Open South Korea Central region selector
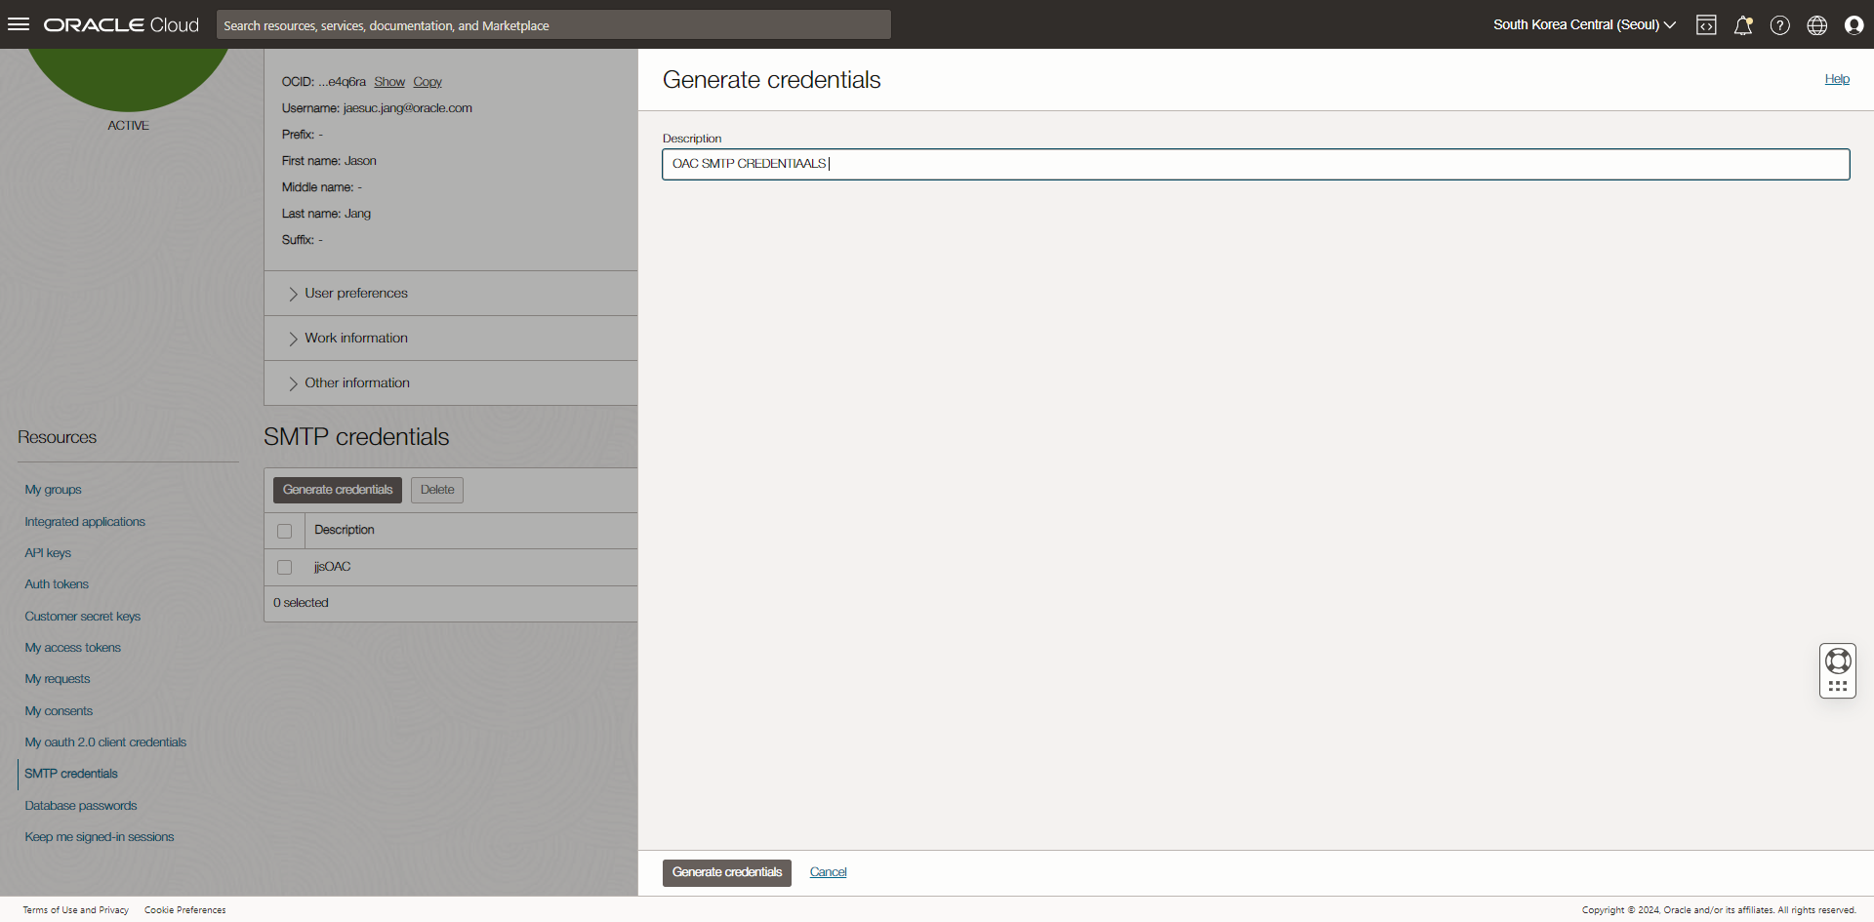Screen dimensions: 1874x922 (1584, 25)
